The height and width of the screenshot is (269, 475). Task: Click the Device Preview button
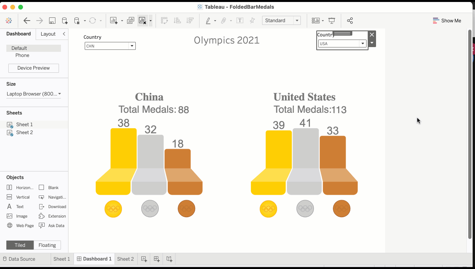click(33, 68)
